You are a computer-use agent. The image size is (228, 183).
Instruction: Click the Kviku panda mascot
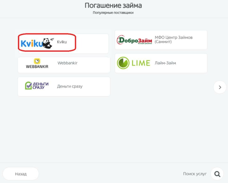[47, 43]
